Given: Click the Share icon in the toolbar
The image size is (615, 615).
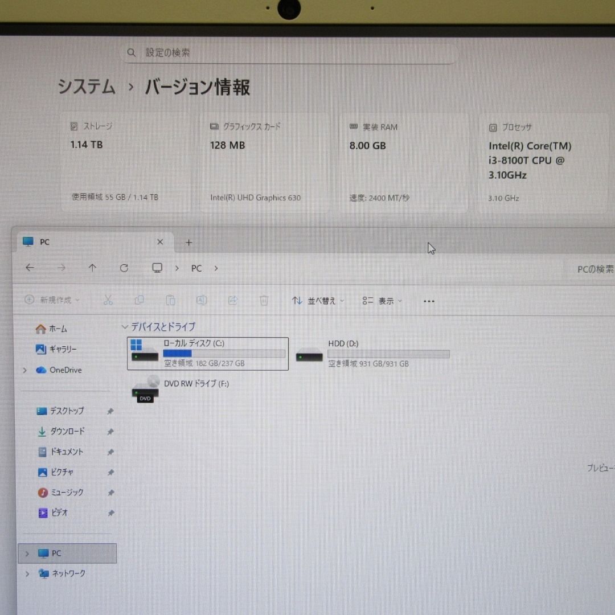Looking at the screenshot, I should [232, 300].
